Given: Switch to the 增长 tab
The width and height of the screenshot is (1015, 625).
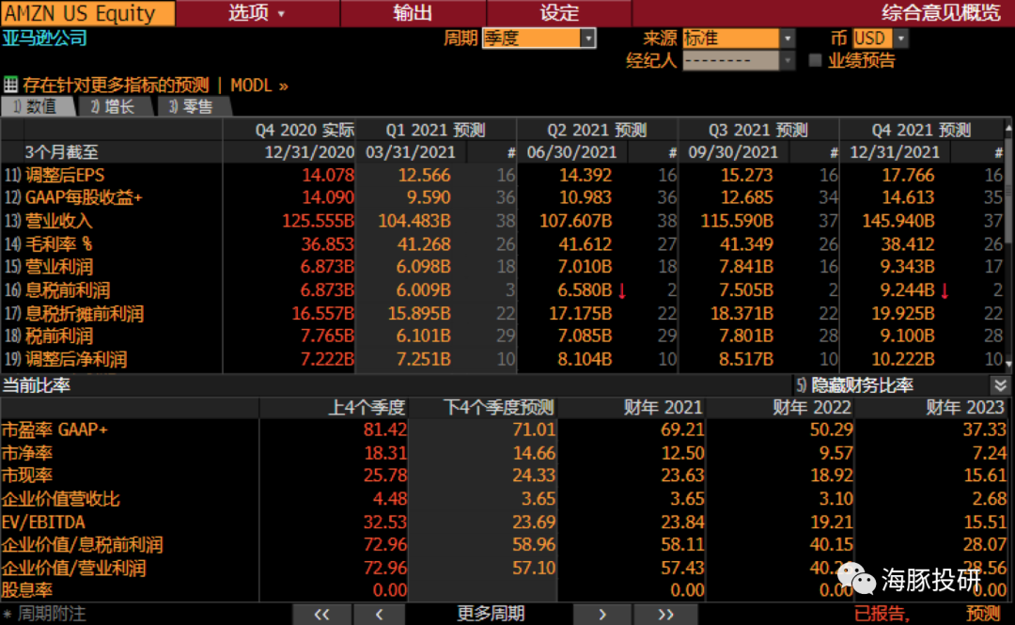Looking at the screenshot, I should click(x=116, y=107).
